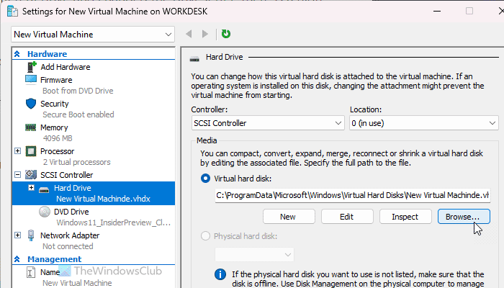Viewport: 504px width, 288px height.
Task: Click the Memory chip icon
Action: 30,127
